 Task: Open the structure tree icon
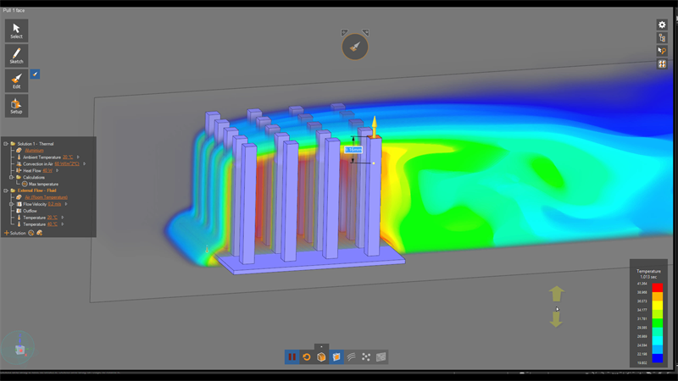662,38
